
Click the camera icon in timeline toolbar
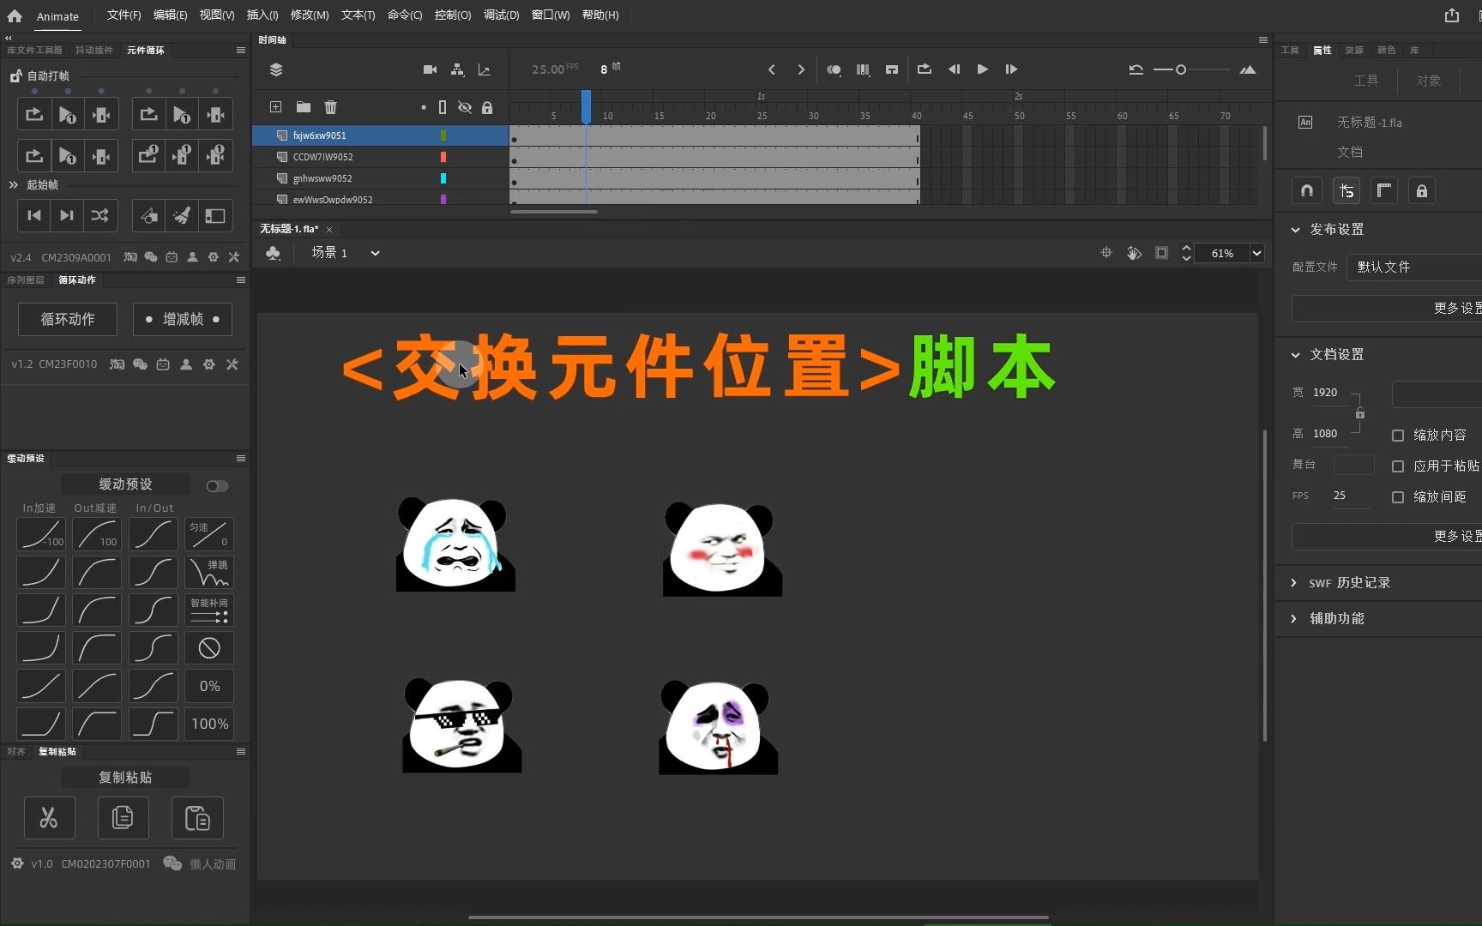(431, 69)
